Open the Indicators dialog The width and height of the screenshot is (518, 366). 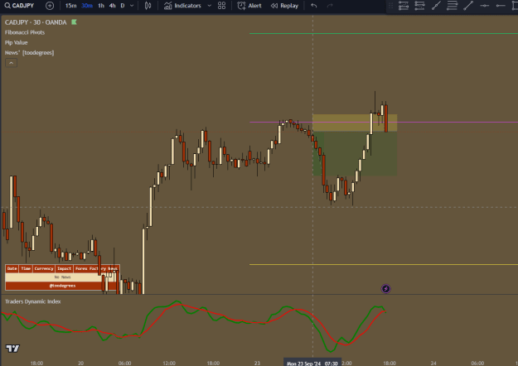(182, 6)
